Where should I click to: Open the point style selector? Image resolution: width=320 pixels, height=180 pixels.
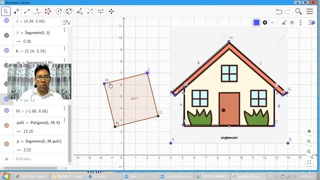point(265,22)
